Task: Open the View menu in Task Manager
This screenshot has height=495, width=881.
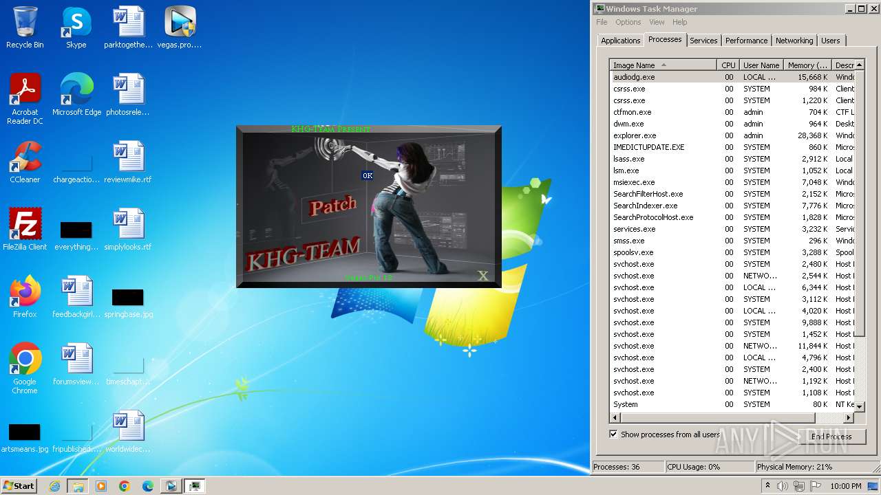Action: point(657,22)
